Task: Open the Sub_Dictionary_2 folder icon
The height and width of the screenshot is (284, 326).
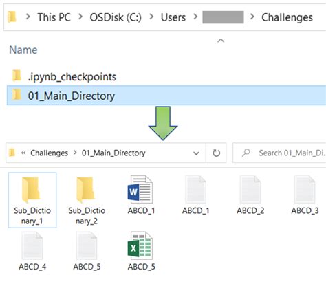Action: tap(85, 190)
